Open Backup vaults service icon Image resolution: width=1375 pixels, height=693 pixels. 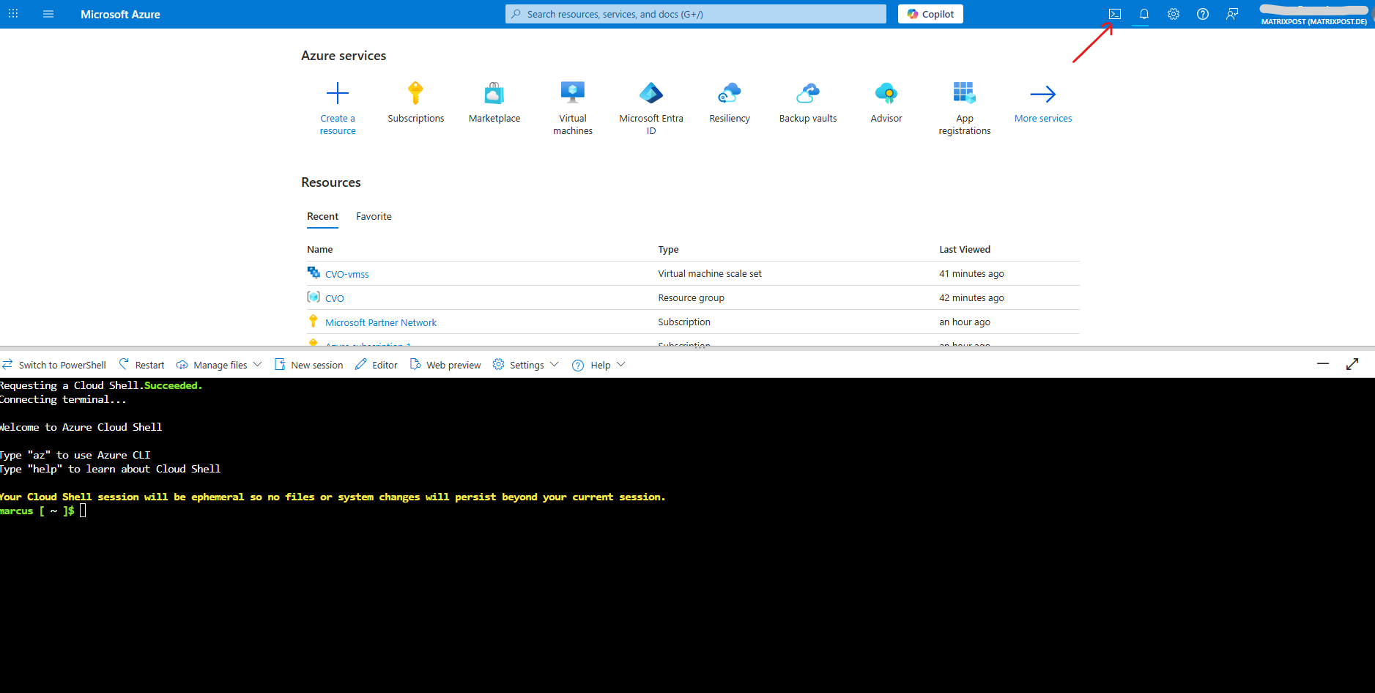click(808, 93)
